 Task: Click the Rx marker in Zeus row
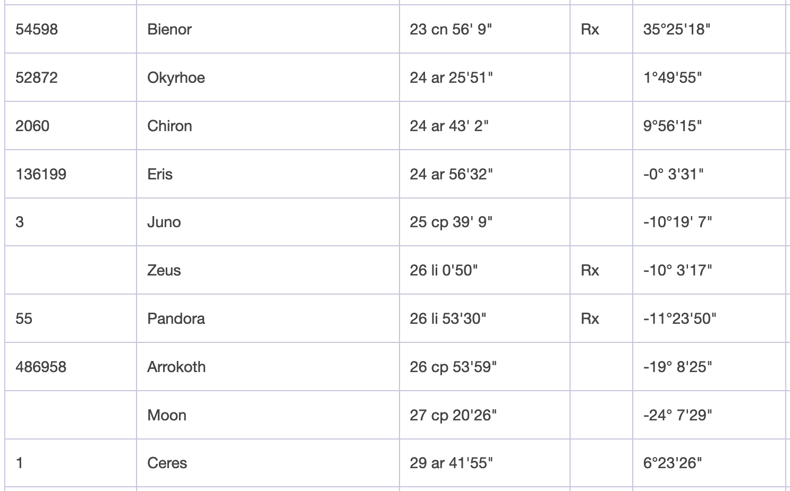(x=590, y=270)
